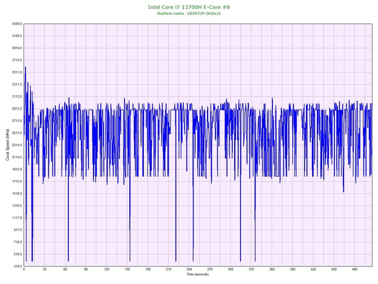Click the 0 tick on time axis

pyautogui.click(x=24, y=269)
